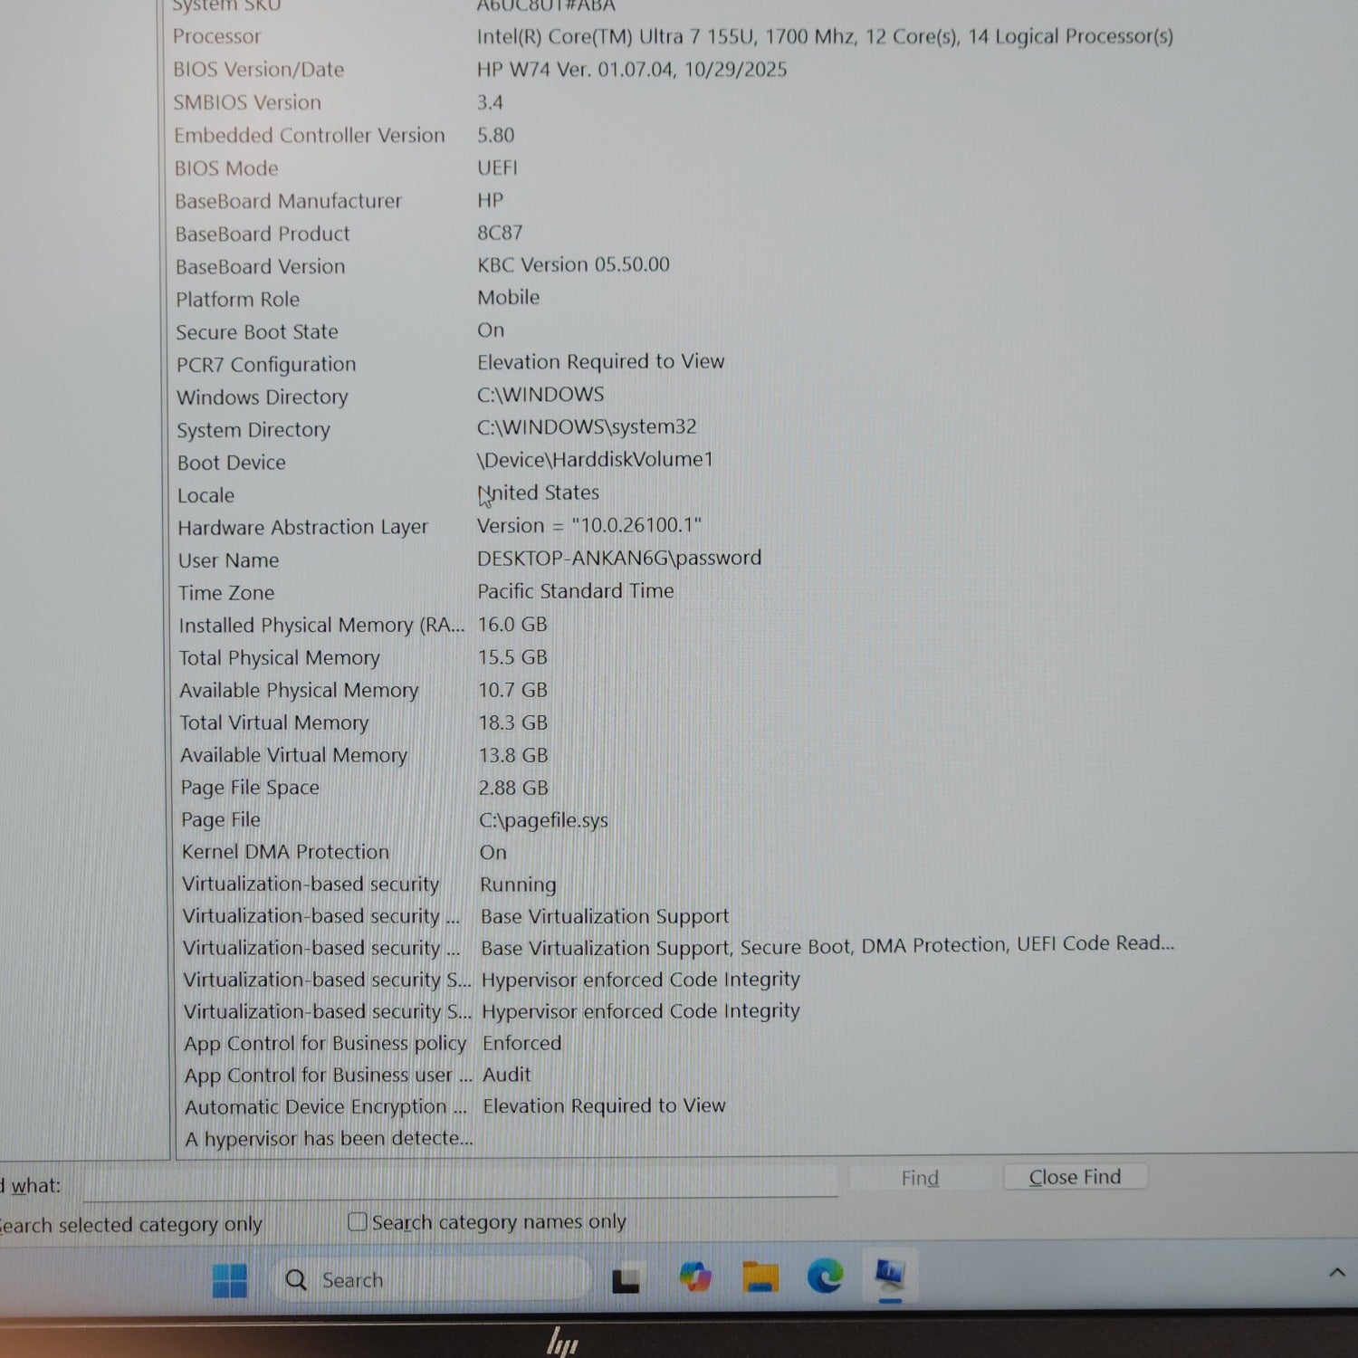Open the Windows Start menu
This screenshot has height=1358, width=1358.
[x=229, y=1279]
